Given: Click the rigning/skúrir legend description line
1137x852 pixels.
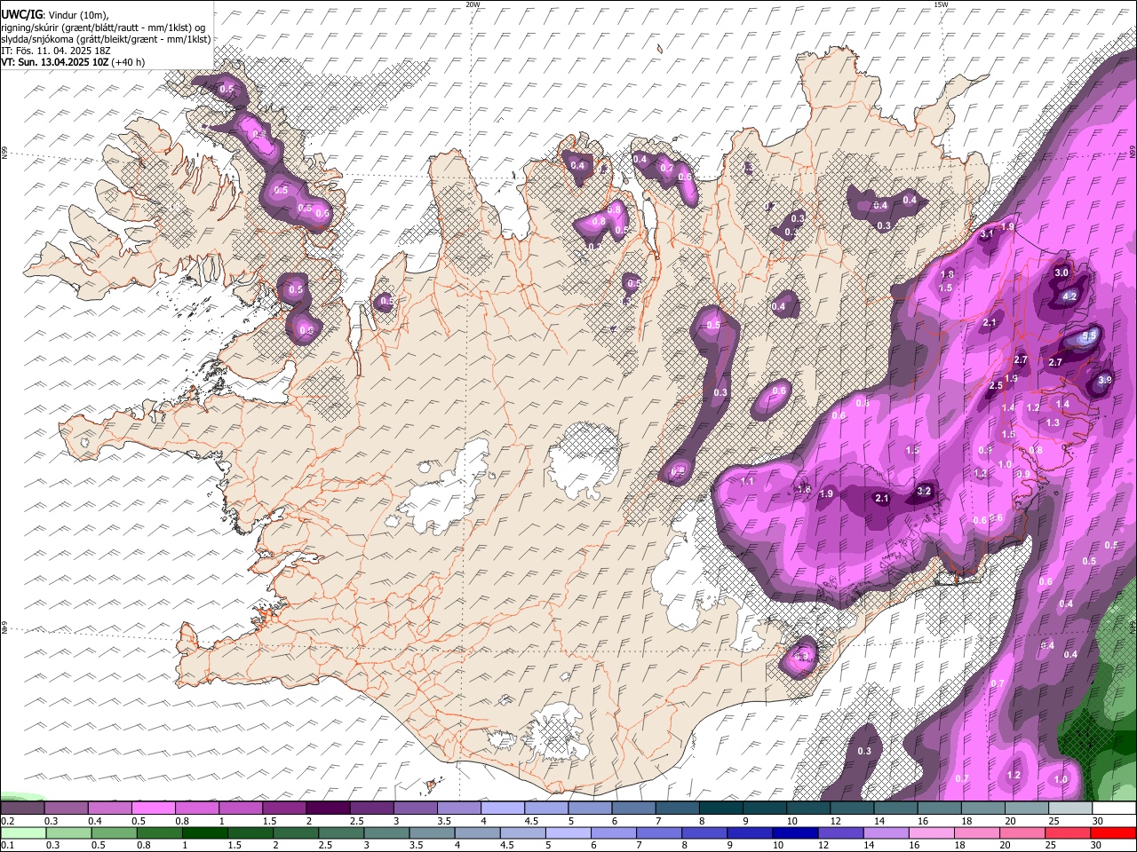Looking at the screenshot, I should (x=103, y=27).
